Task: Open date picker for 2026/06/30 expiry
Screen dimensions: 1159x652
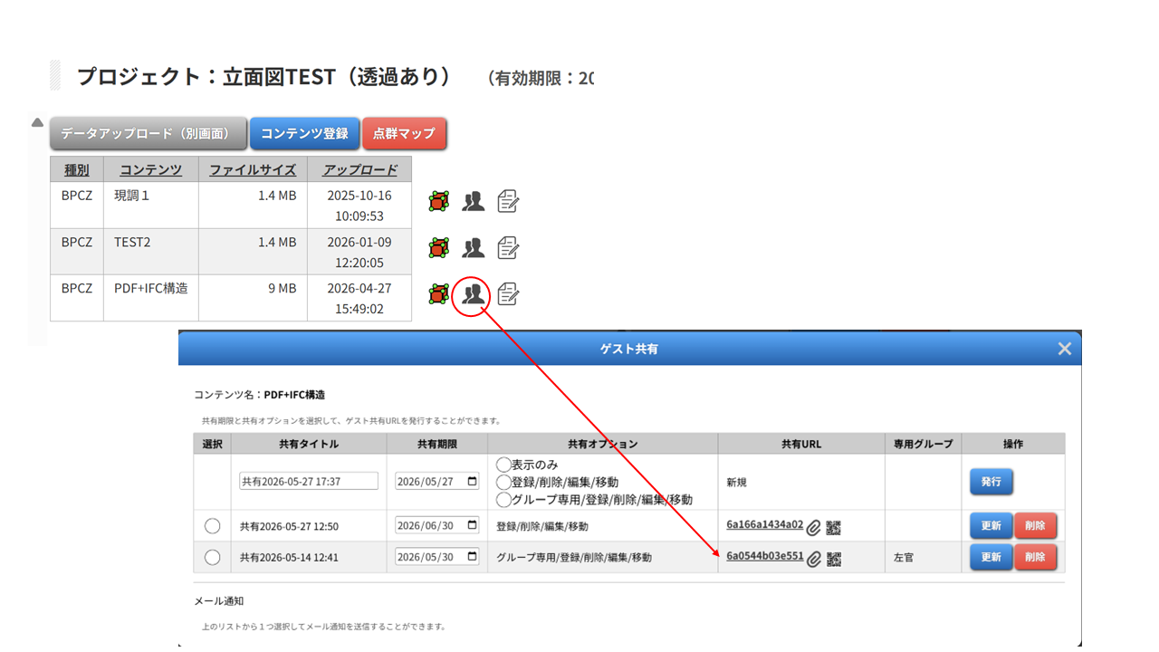Action: pyautogui.click(x=472, y=525)
